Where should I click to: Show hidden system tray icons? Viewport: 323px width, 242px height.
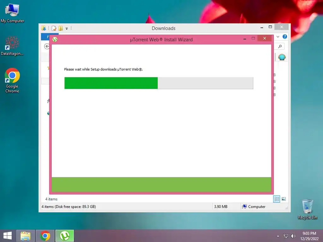tap(278, 236)
